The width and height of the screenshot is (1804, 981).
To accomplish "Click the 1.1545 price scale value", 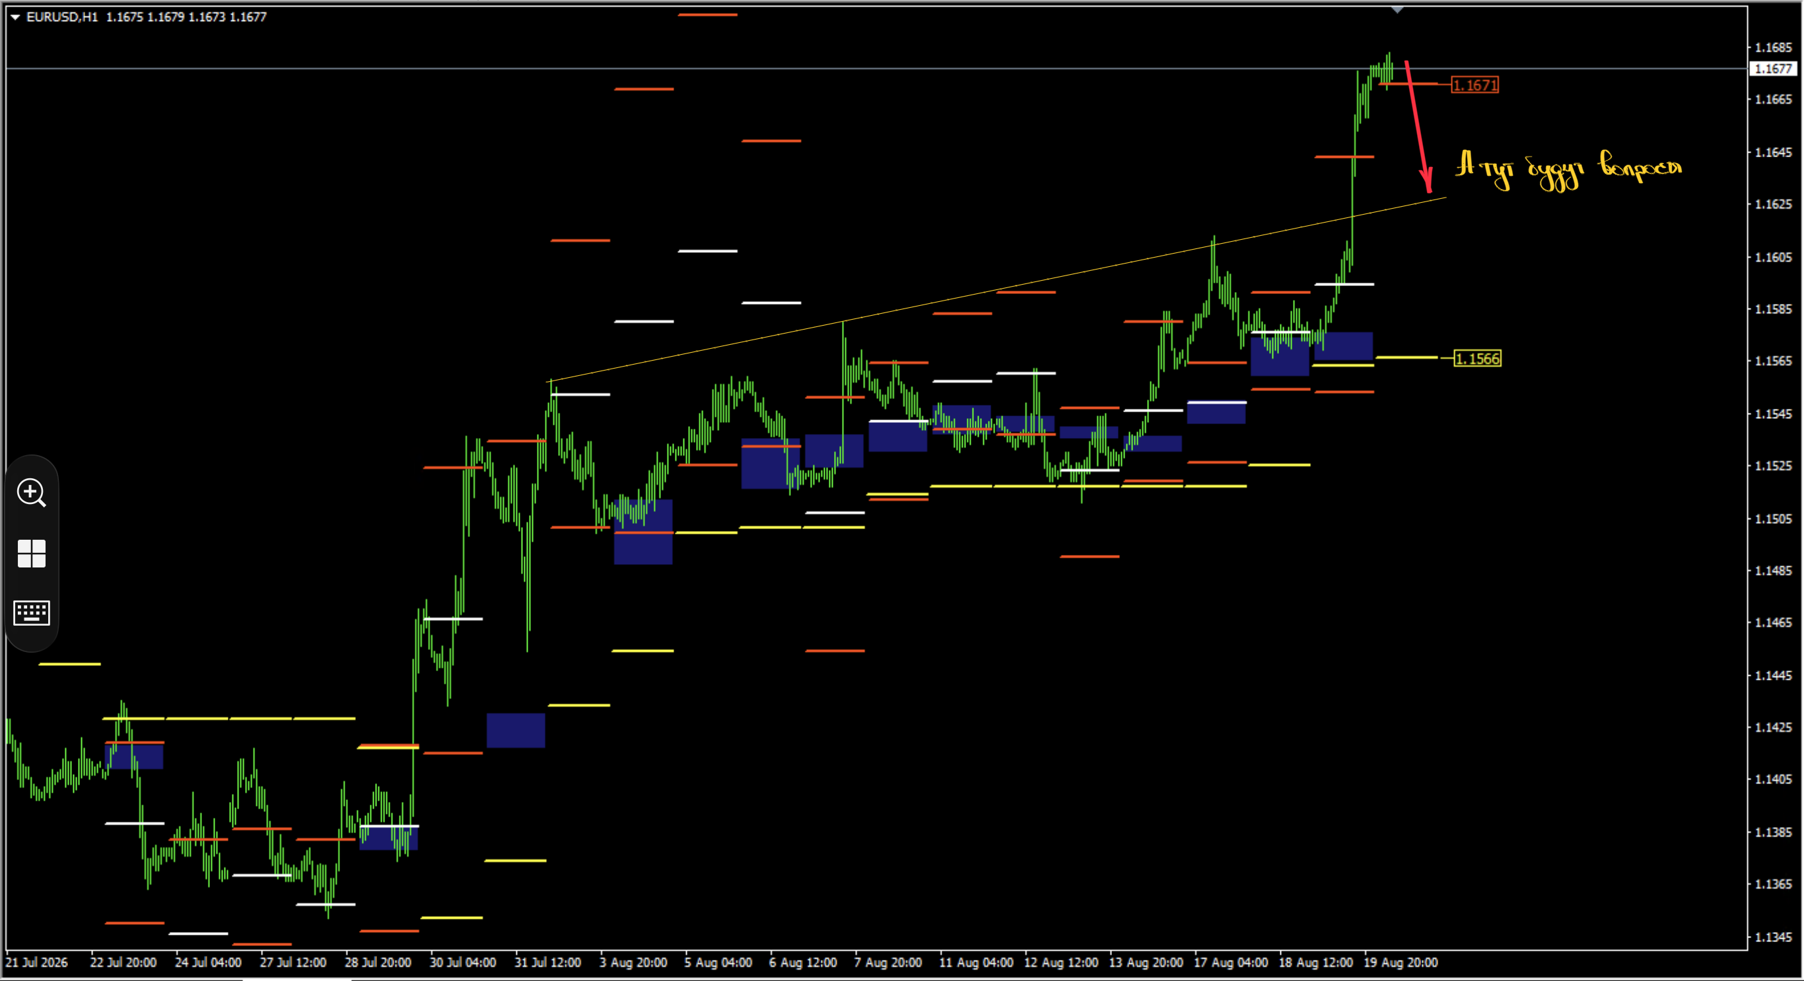I will pyautogui.click(x=1773, y=414).
